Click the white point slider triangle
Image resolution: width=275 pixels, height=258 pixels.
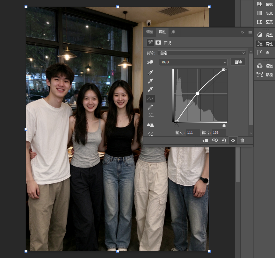[x=224, y=125]
